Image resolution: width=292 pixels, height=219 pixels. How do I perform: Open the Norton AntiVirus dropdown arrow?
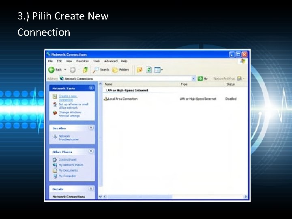click(x=244, y=78)
